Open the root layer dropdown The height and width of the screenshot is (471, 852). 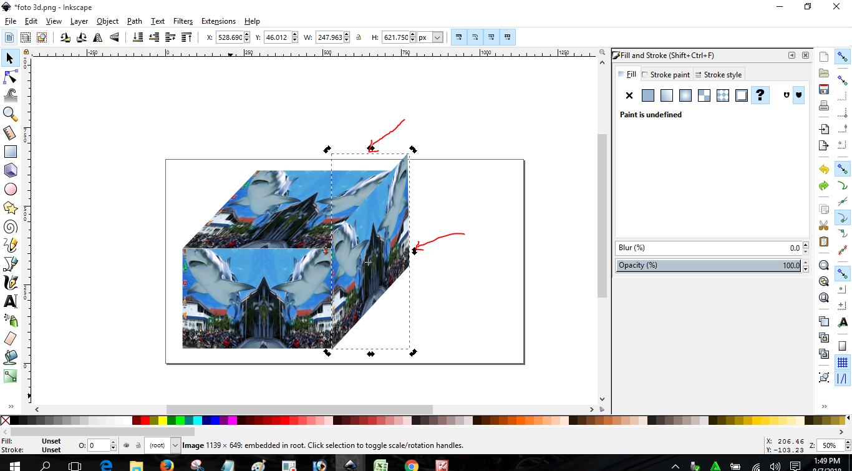[175, 445]
